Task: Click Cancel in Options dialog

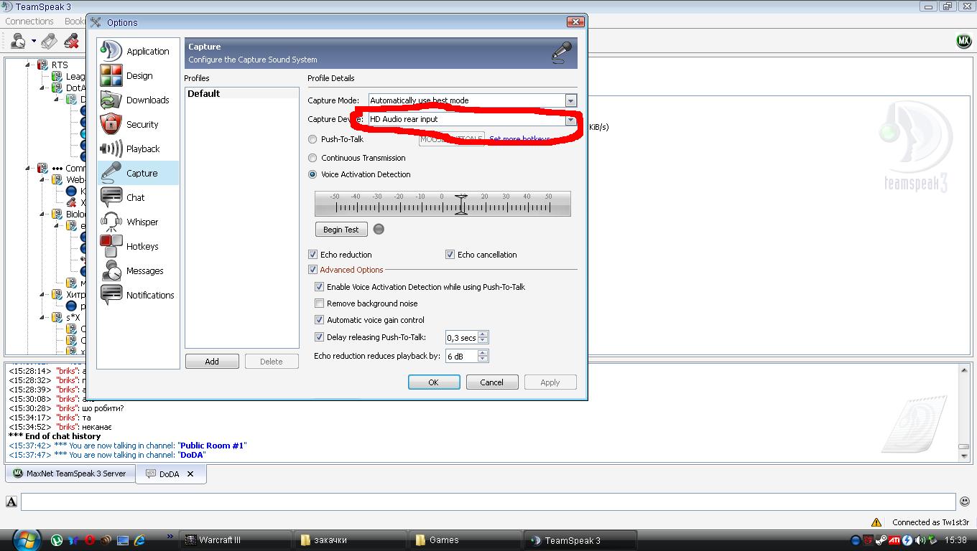Action: click(x=492, y=382)
